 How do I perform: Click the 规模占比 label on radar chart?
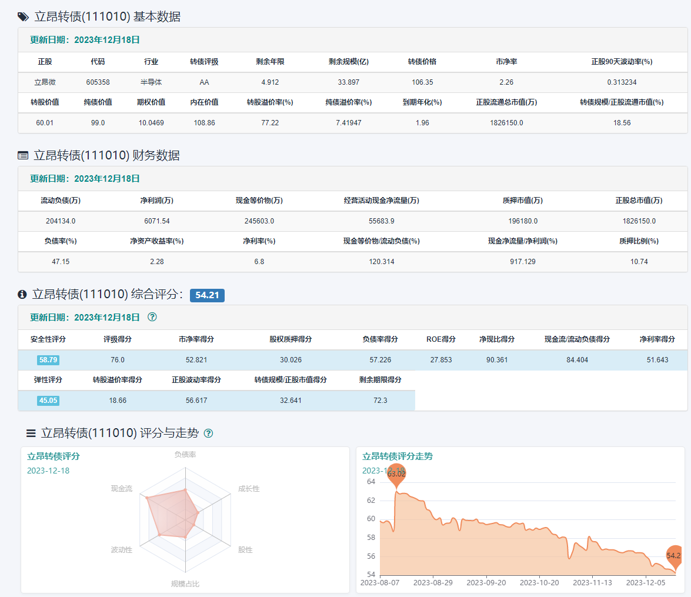point(185,584)
